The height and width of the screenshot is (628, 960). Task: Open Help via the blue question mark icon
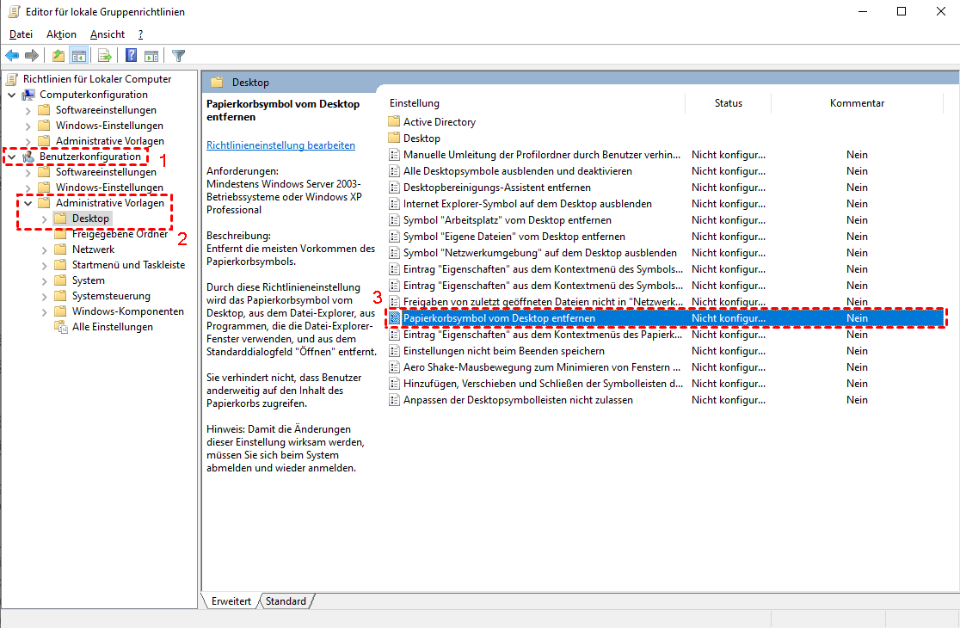click(x=132, y=56)
